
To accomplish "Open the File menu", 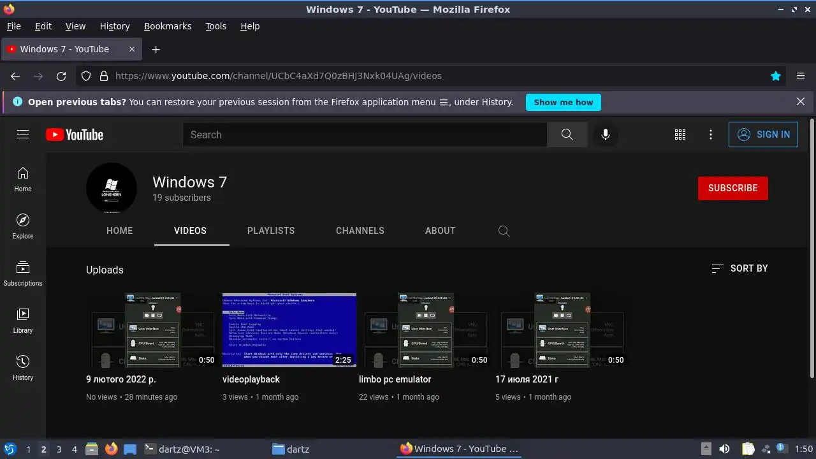I will pos(13,26).
